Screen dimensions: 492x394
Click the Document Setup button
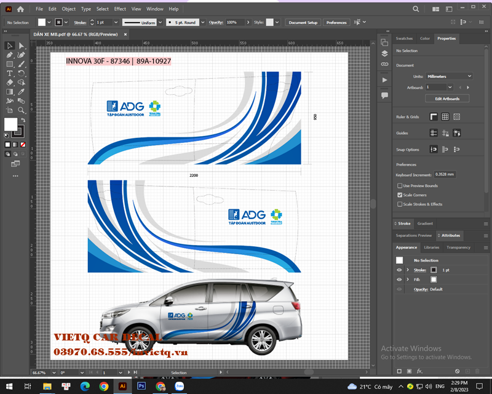tap(303, 22)
